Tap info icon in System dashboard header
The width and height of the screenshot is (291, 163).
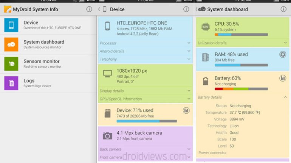(283, 9)
